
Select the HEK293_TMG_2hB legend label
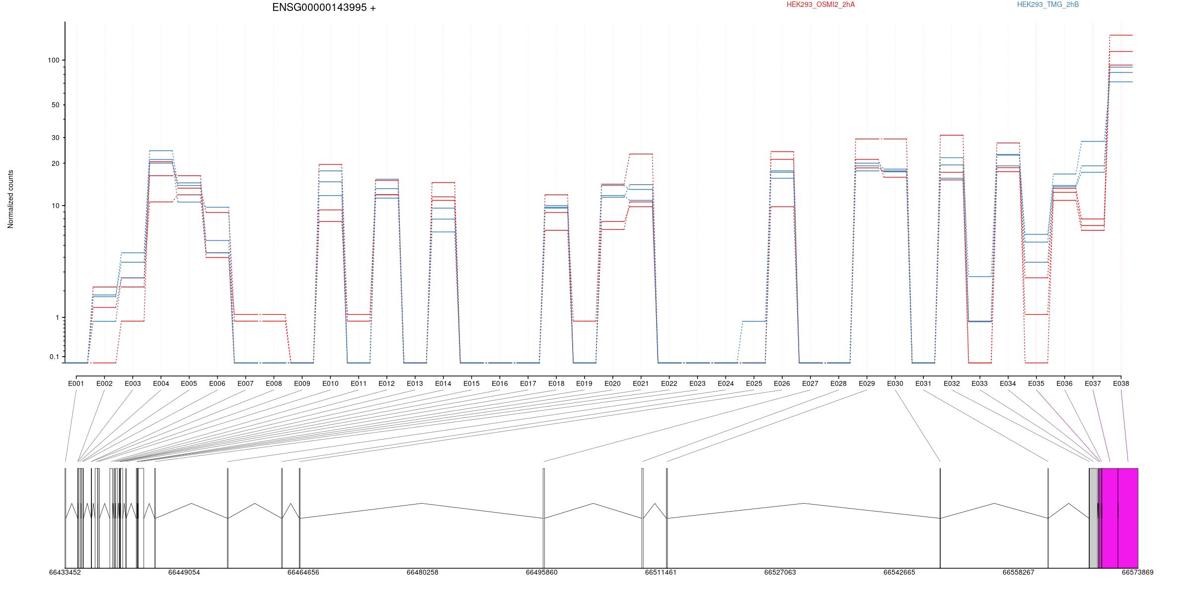pyautogui.click(x=1048, y=4)
